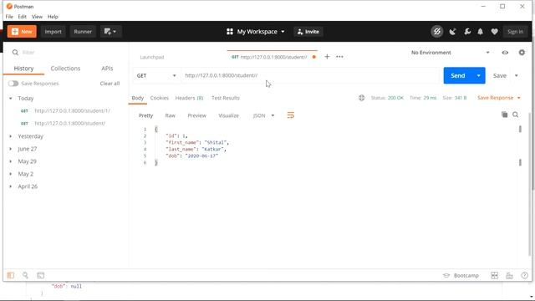Click the Sign In button
The image size is (535, 301).
515,32
